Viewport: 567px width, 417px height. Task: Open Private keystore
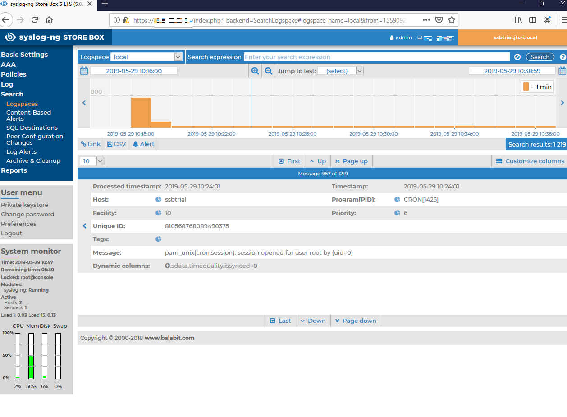click(x=24, y=205)
